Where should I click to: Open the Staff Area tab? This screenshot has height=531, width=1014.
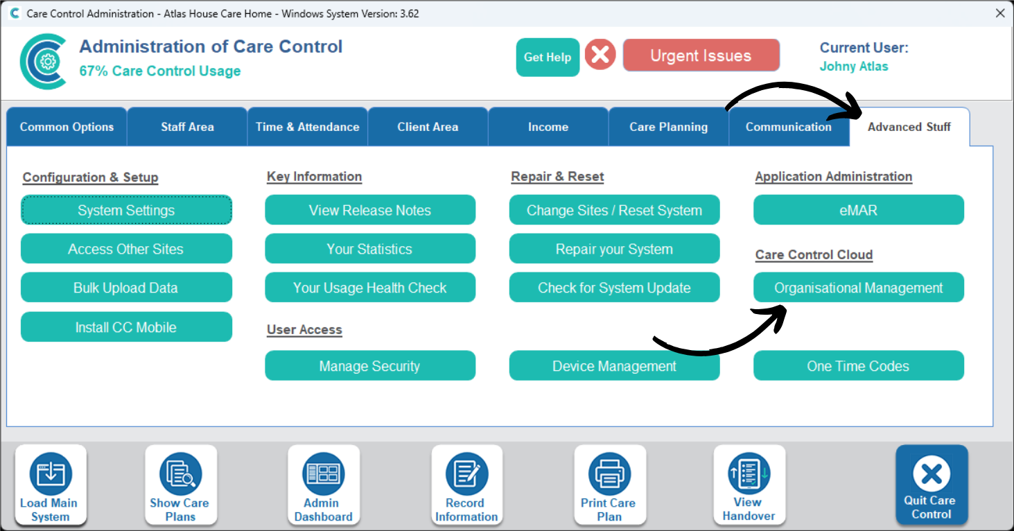tap(187, 127)
